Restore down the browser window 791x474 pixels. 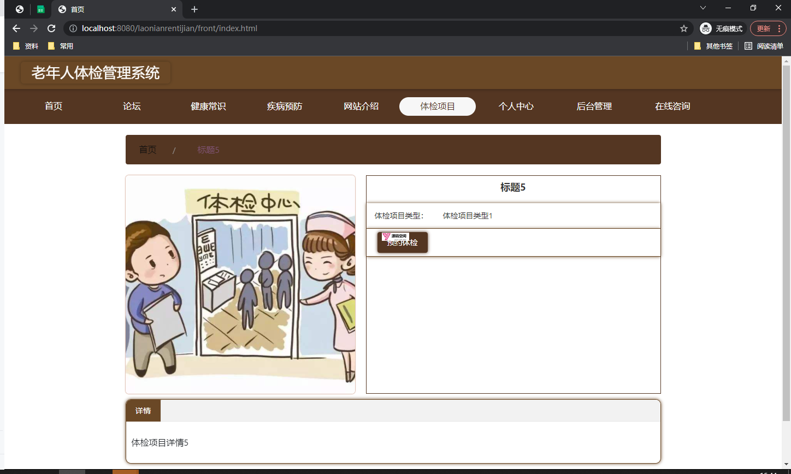point(753,8)
